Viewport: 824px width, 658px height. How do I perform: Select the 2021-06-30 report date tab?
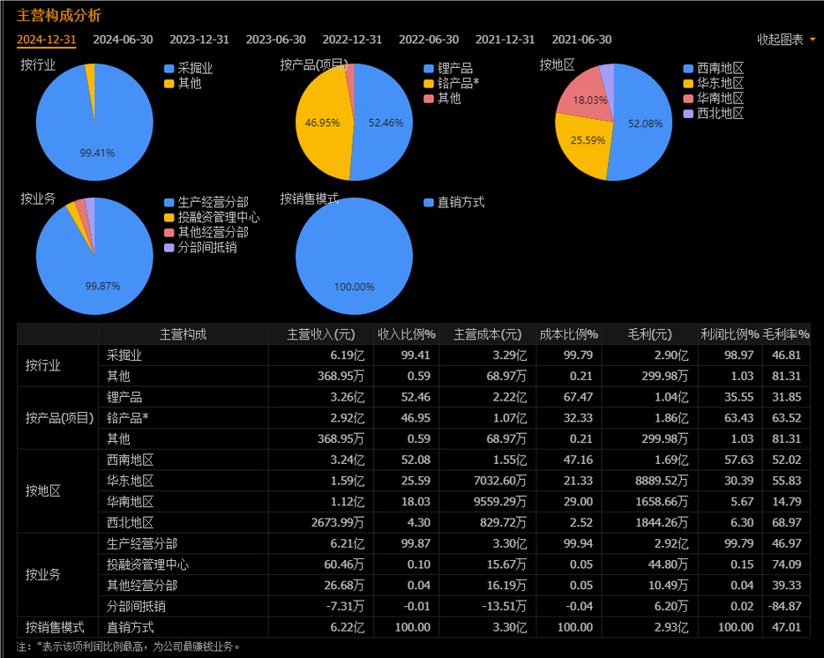point(581,40)
